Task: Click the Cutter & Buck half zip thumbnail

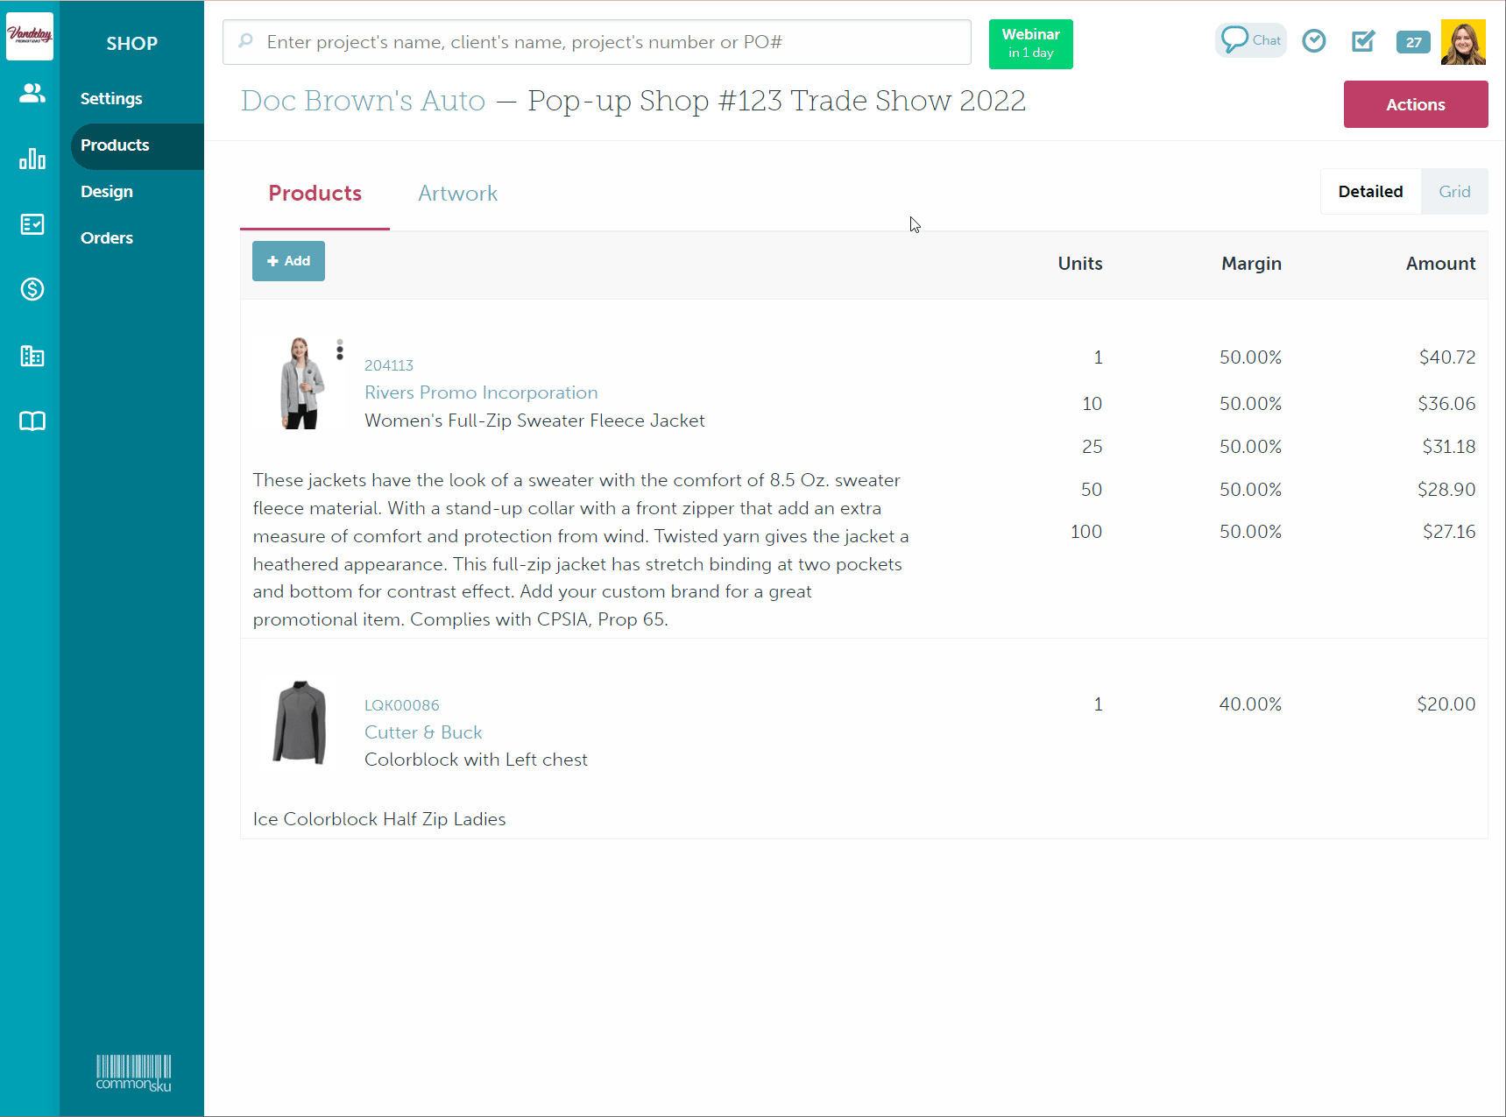Action: (x=300, y=723)
